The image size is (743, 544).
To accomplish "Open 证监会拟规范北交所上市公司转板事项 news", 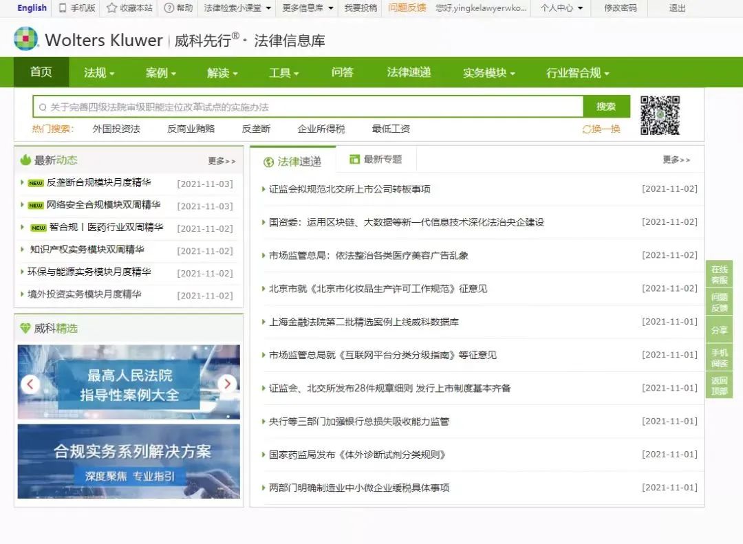I will 349,189.
